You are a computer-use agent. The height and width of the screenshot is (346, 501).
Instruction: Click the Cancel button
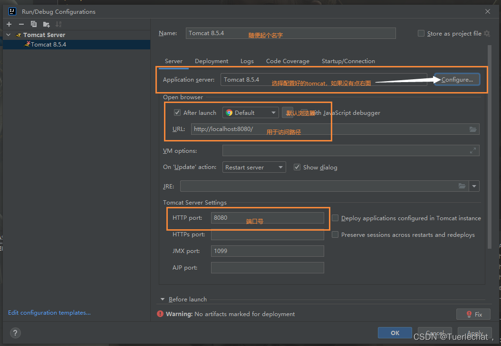[435, 333]
